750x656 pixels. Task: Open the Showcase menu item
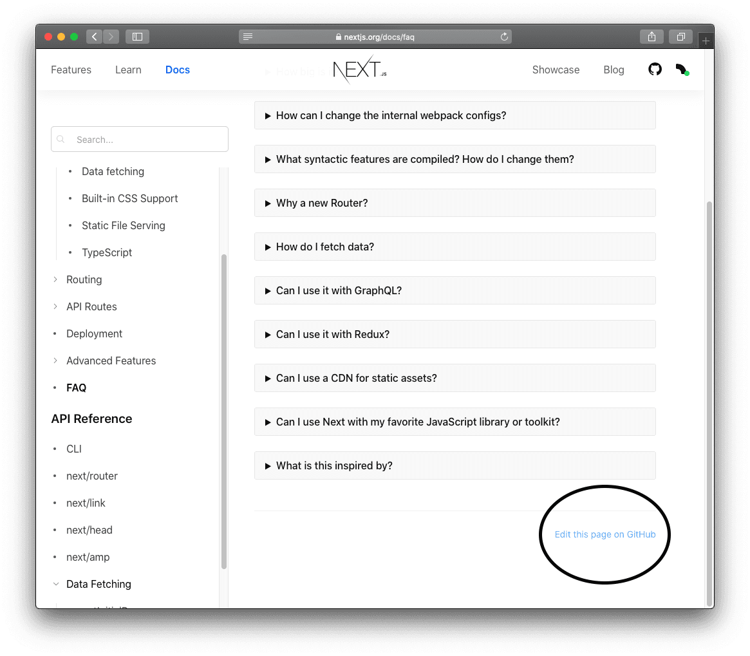[x=556, y=70]
